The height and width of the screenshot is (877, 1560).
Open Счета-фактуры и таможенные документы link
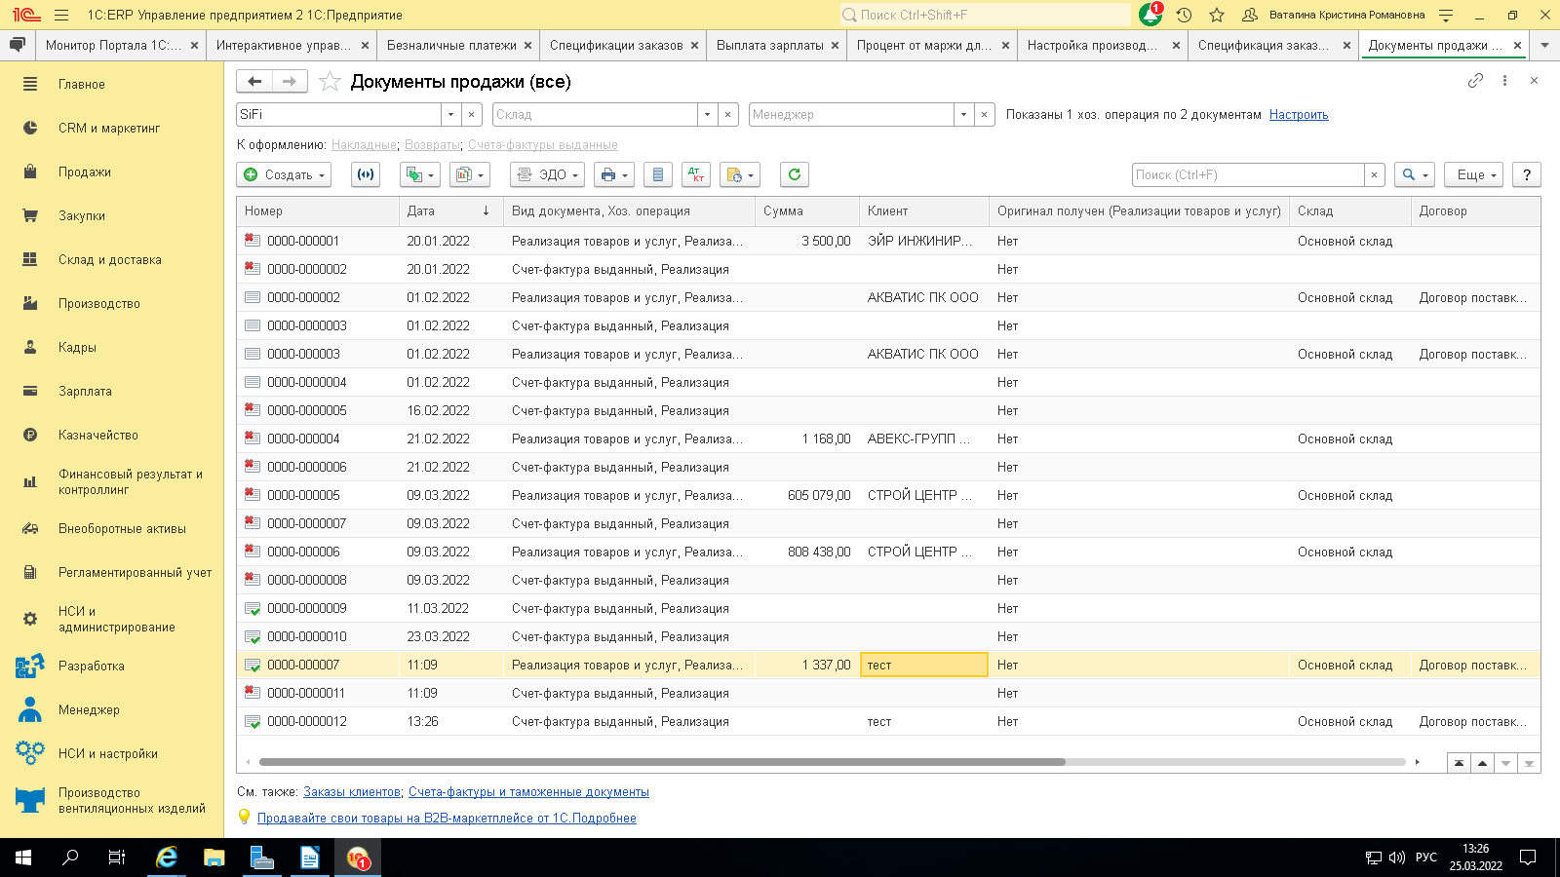[528, 792]
